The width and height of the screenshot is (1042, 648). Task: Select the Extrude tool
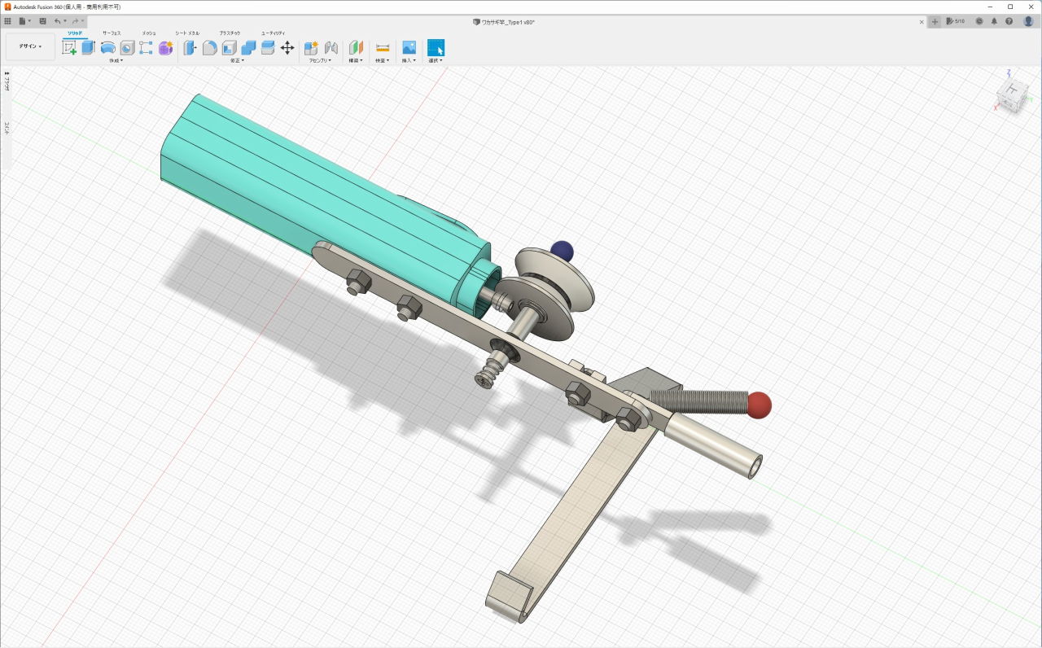point(89,48)
